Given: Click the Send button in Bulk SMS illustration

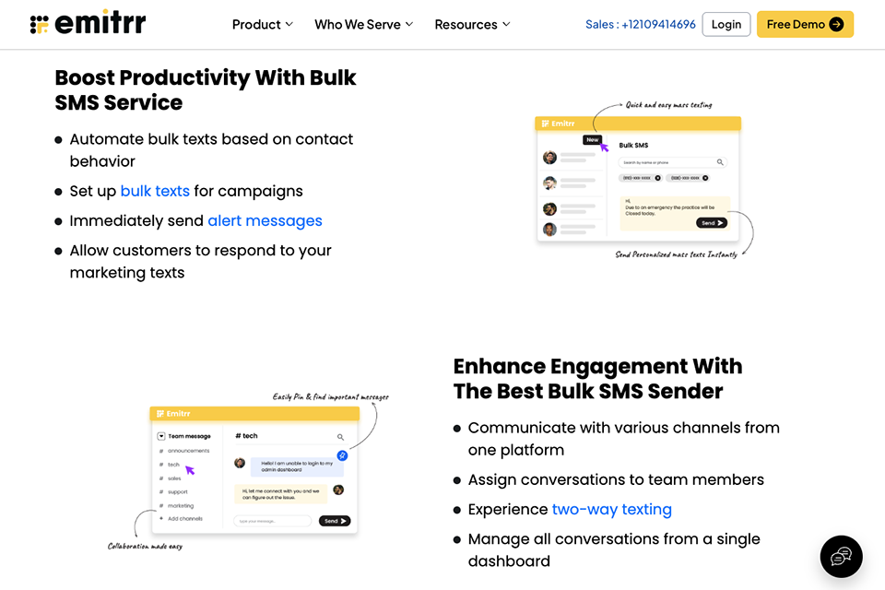Looking at the screenshot, I should pos(711,223).
